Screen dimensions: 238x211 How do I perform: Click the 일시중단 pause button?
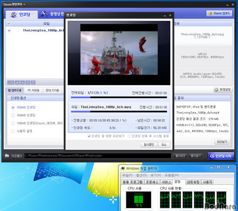tap(149, 145)
